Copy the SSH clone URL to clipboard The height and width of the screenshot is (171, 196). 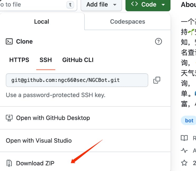pyautogui.click(x=157, y=80)
